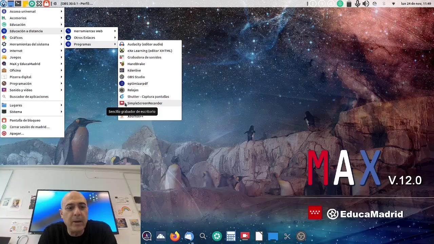Click the OBS Studio icon in the menu
Screen dimensions: 434x244
[122, 77]
